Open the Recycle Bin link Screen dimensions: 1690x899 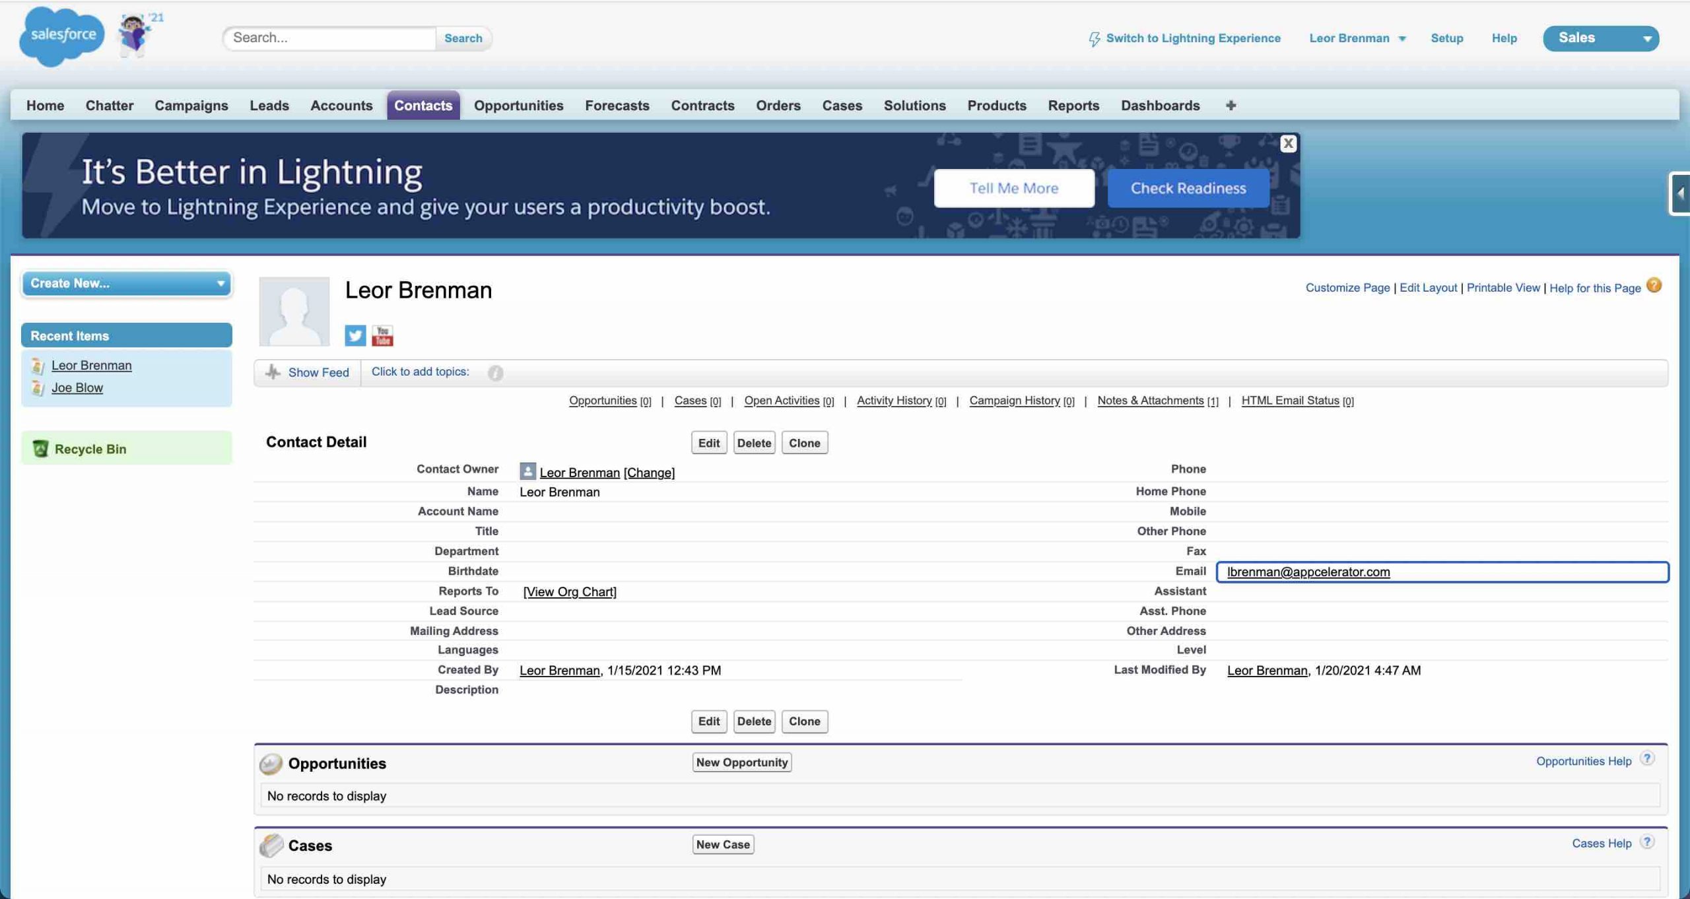90,449
